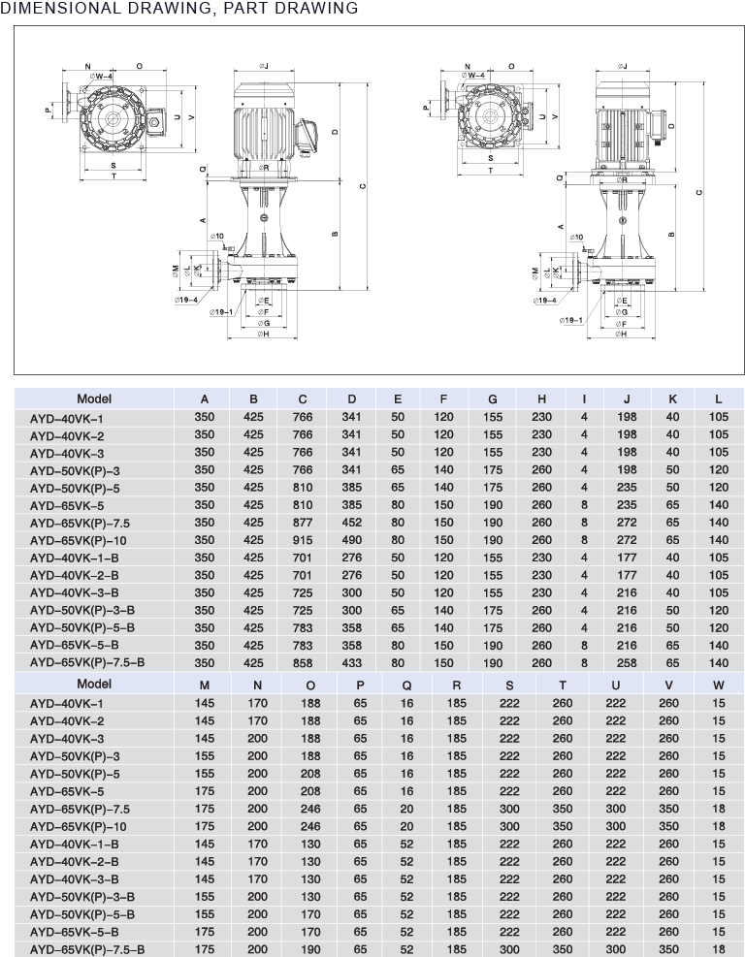Select C value 858 for AYD-65VK(P)-7.5-B
This screenshot has height=957, width=745.
[303, 663]
